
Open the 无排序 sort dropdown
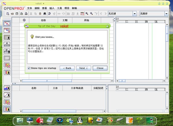coord(166,14)
